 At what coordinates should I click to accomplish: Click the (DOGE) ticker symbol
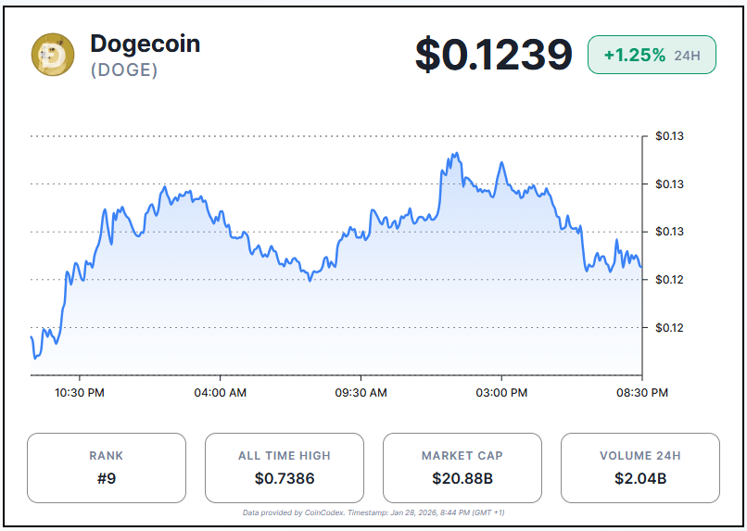pyautogui.click(x=124, y=70)
